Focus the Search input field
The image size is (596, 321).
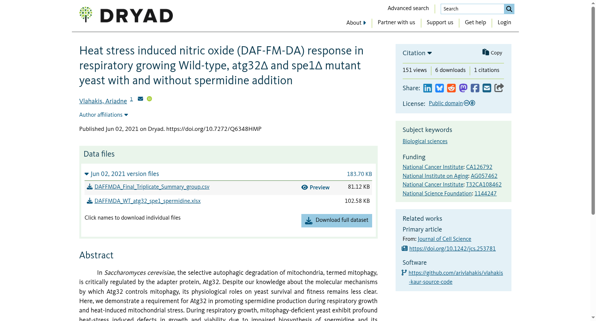point(472,9)
